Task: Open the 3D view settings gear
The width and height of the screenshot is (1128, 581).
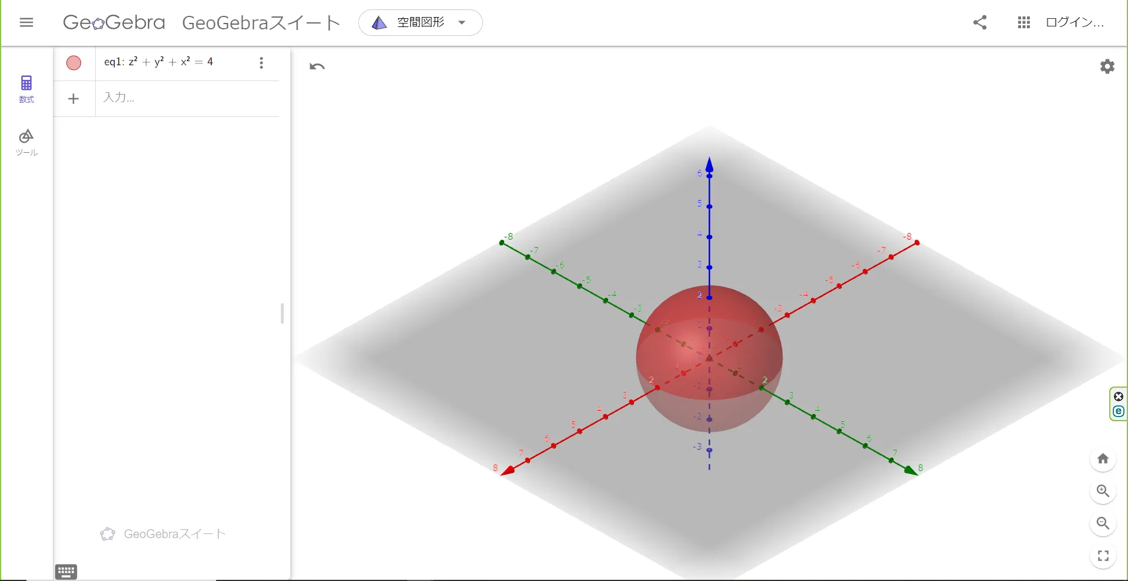Action: [x=1107, y=66]
